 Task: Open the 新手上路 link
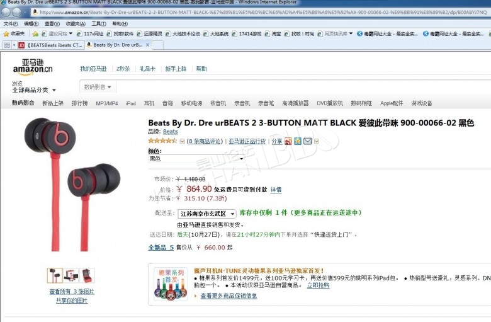[176, 69]
